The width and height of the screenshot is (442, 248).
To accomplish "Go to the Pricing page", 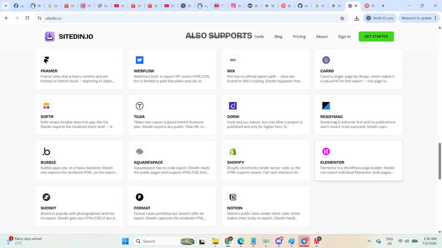I will 299,36.
